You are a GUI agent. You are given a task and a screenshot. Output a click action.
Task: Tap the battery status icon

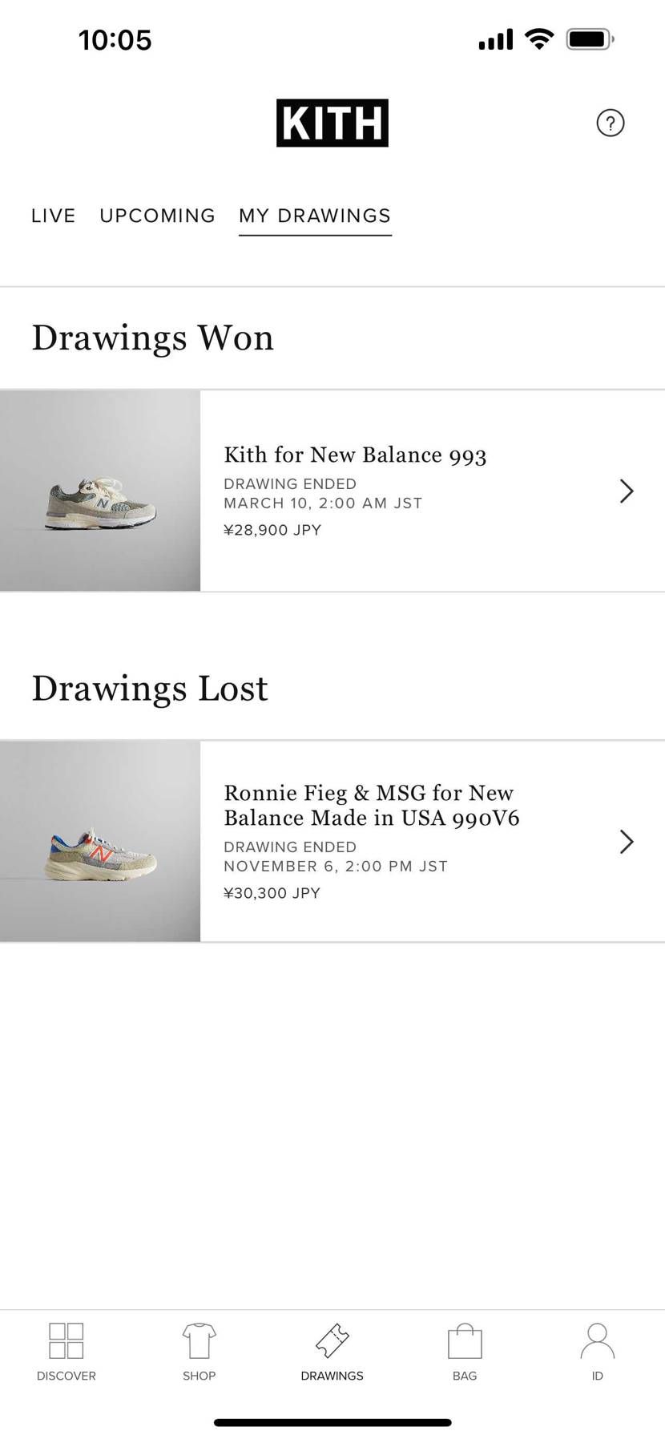pos(590,38)
